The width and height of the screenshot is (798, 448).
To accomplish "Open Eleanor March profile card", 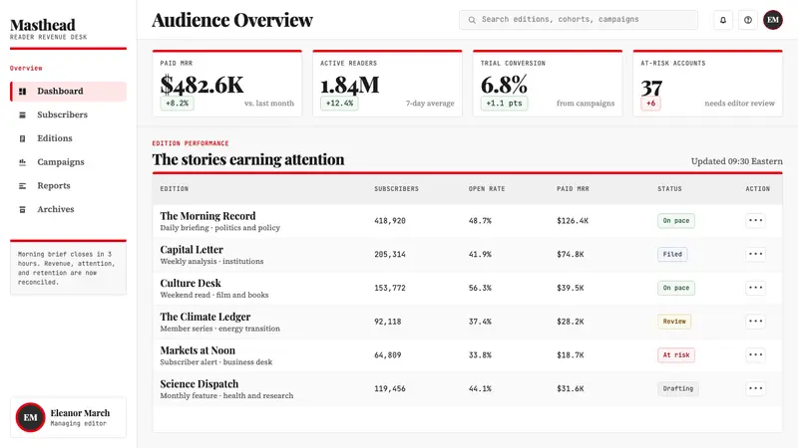I will (68, 417).
